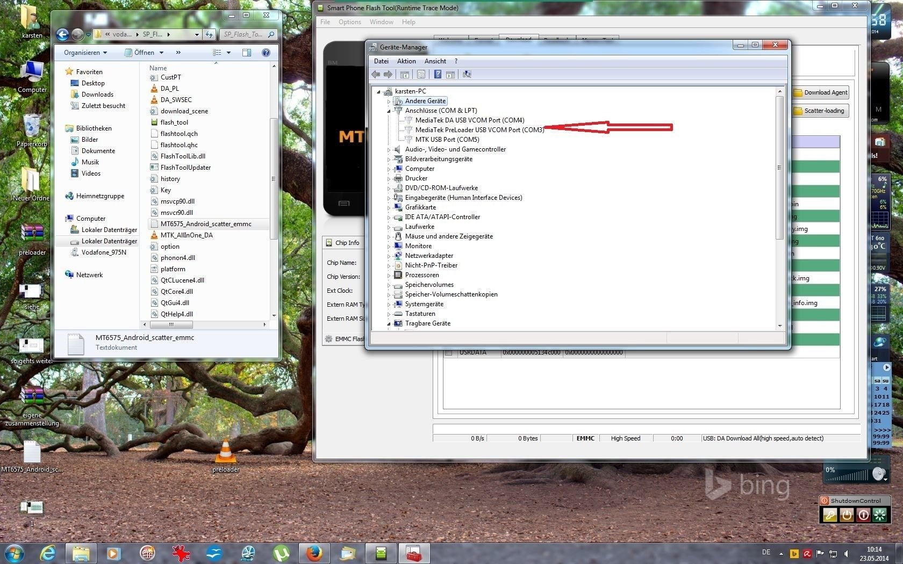Open view options dropdown arrow in Explorer
This screenshot has width=903, height=564.
pos(228,53)
